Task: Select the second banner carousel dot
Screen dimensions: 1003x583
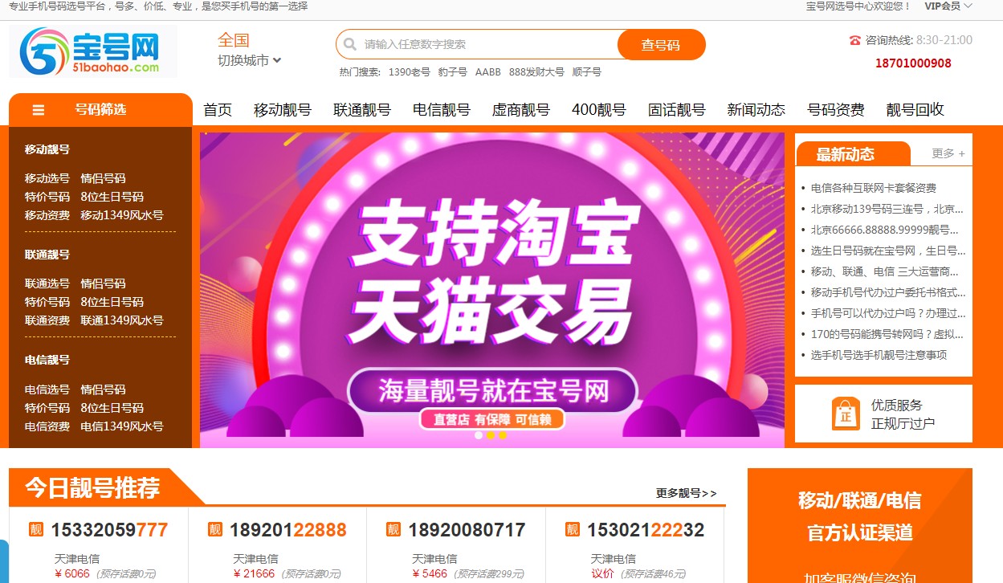Action: 491,435
